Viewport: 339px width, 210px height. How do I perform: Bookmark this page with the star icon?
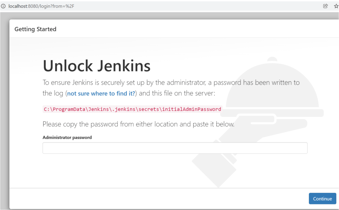(x=336, y=6)
